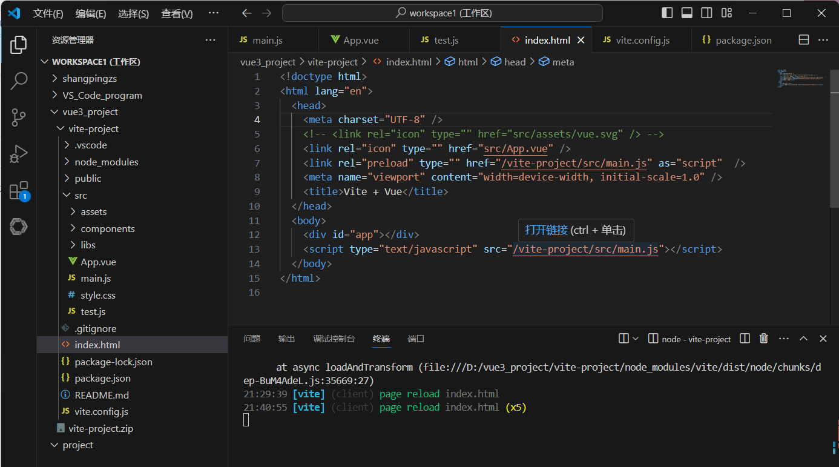Open the launch profile dropdown arrow
The width and height of the screenshot is (839, 467).
636,339
